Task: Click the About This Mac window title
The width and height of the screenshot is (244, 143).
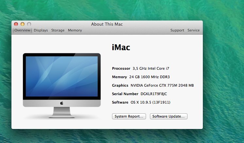Action: point(107,24)
